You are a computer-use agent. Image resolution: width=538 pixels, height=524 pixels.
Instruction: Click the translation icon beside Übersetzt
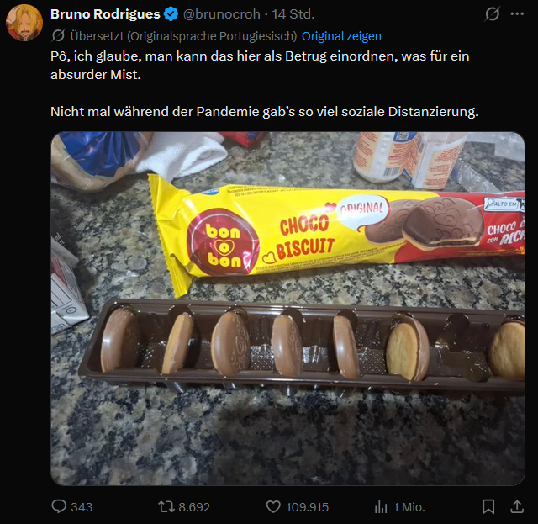[58, 35]
